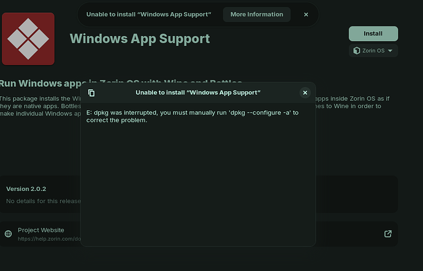Click the help.zorin.com URL text

(x=49, y=239)
